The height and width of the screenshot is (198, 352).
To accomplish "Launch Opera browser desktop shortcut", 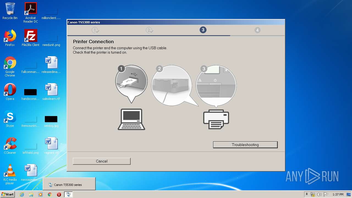I will 10,92.
